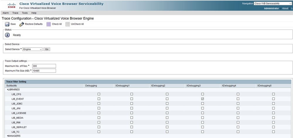Check Debugging for LIB_CFG
This screenshot has height=138, width=293.
99,94
